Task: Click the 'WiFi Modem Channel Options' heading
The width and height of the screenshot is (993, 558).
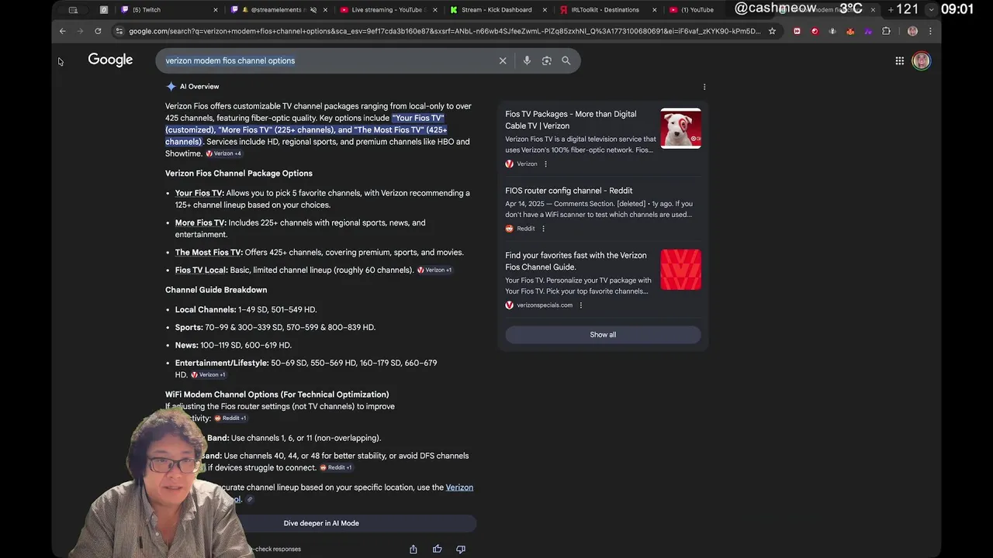Action: pos(277,394)
